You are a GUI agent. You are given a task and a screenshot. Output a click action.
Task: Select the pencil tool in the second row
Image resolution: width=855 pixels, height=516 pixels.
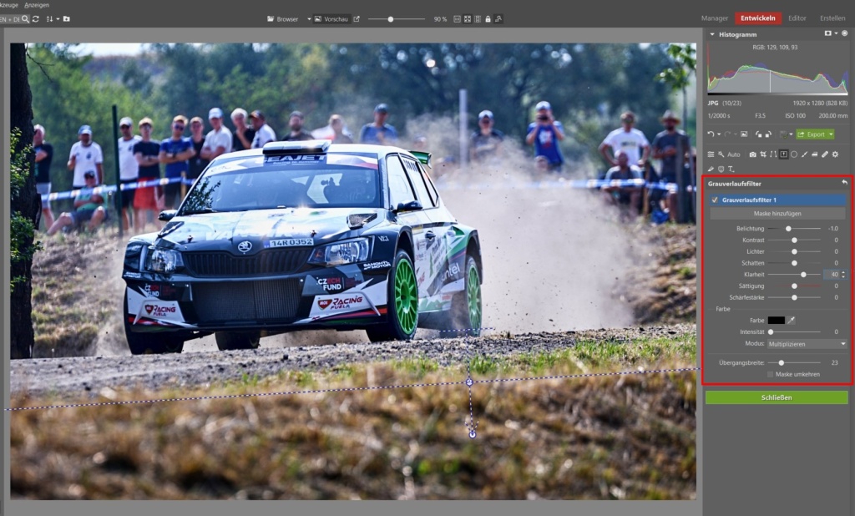point(711,169)
